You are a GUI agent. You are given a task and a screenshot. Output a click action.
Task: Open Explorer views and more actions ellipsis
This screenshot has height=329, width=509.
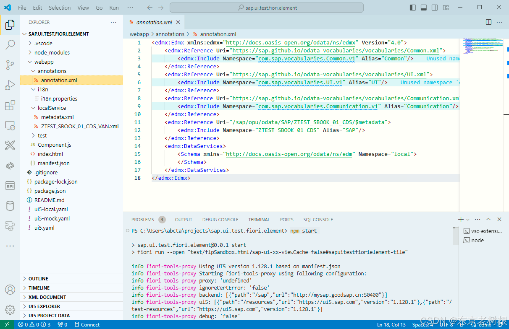[x=113, y=22]
